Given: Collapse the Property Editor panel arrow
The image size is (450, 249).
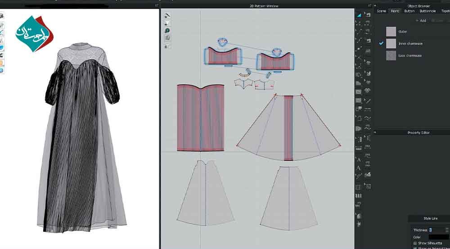Looking at the screenshot, I should click(375, 132).
